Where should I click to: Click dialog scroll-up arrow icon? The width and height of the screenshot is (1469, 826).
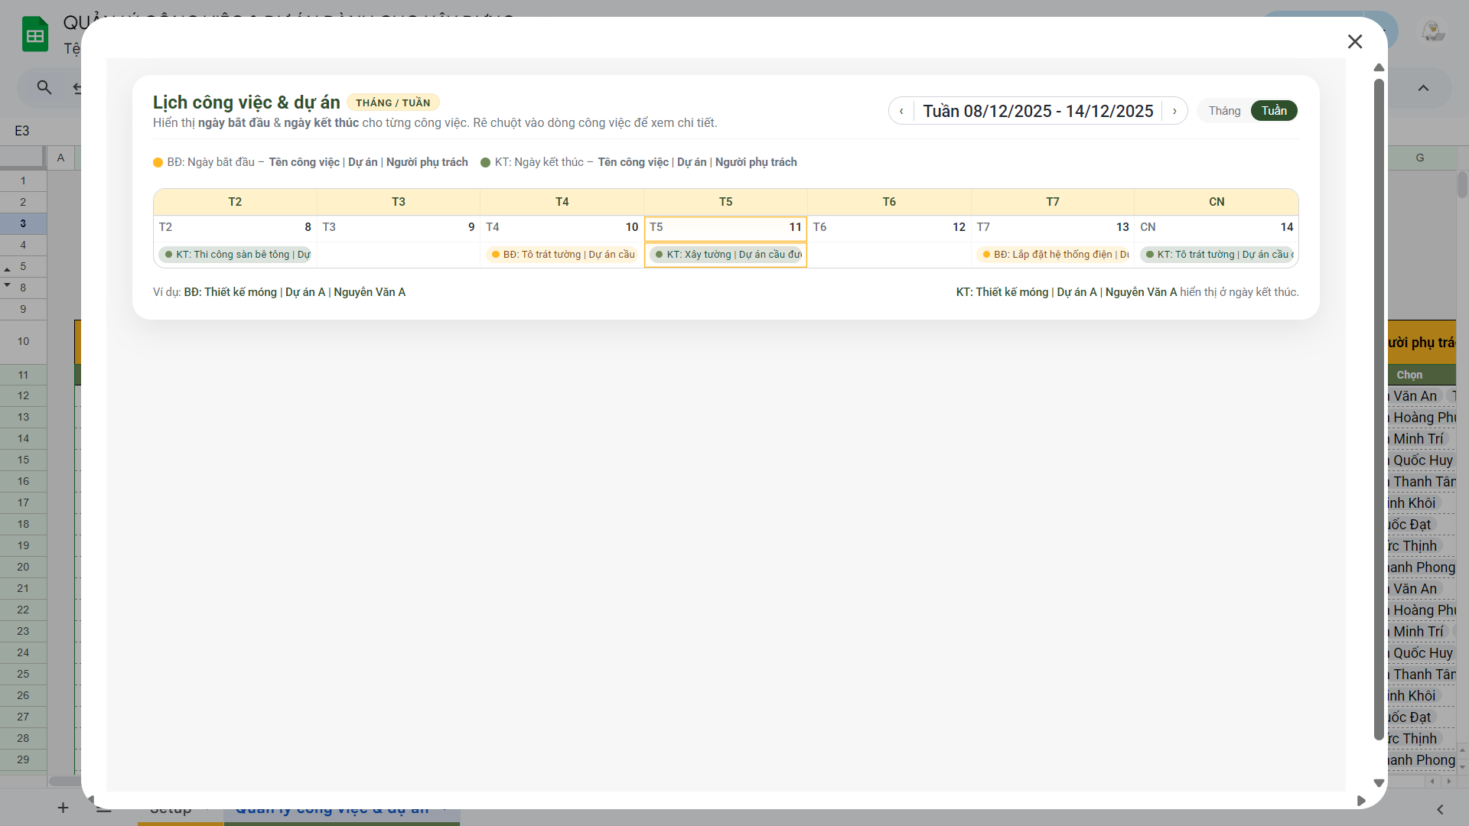(x=1379, y=68)
